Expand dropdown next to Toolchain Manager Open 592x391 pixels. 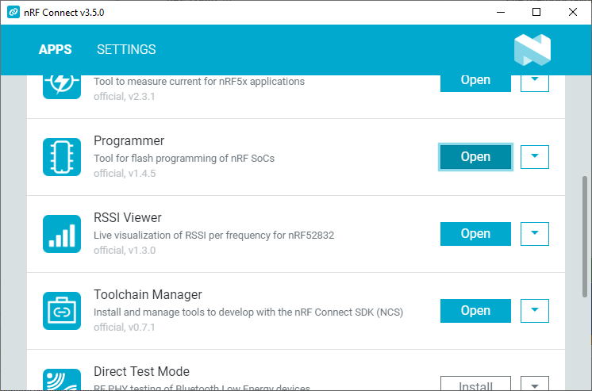point(535,311)
